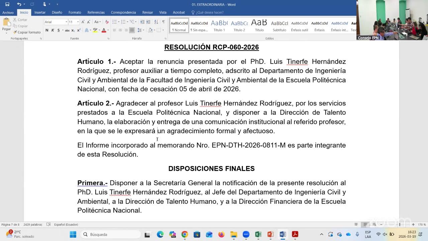Viewport: 428px width, 241px height.
Task: Apply the Sin espaciado style
Action: coord(199,26)
